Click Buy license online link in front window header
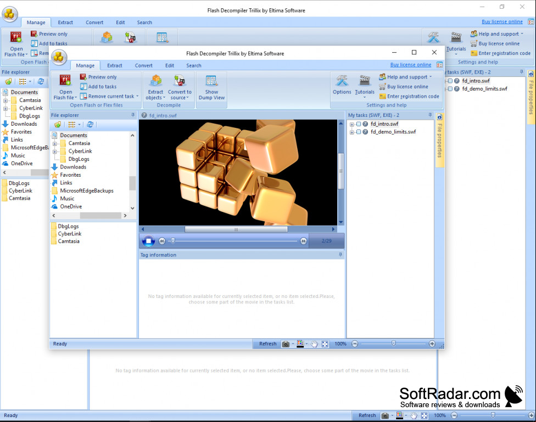 tap(411, 65)
